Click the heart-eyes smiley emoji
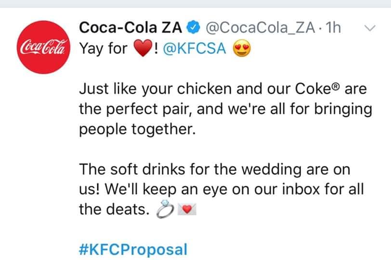Image resolution: width=391 pixels, height=260 pixels. [x=242, y=49]
